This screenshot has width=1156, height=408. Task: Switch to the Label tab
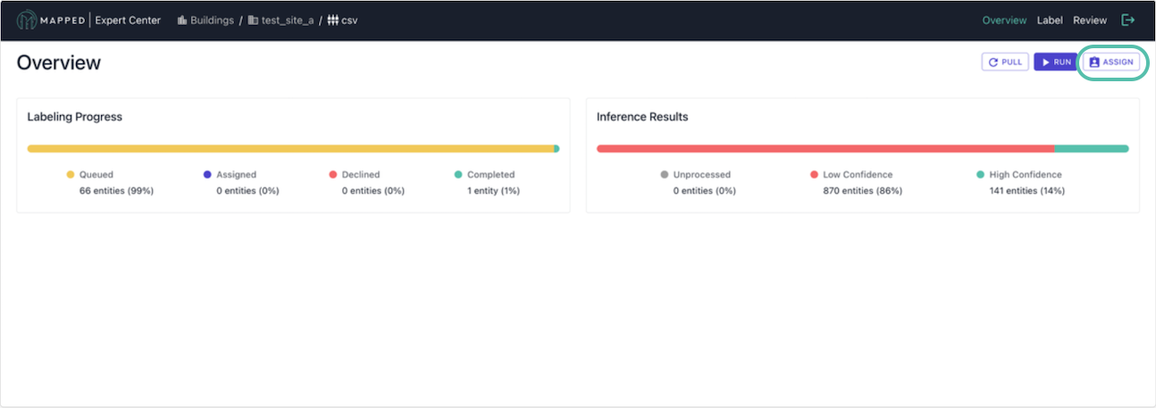[1050, 20]
